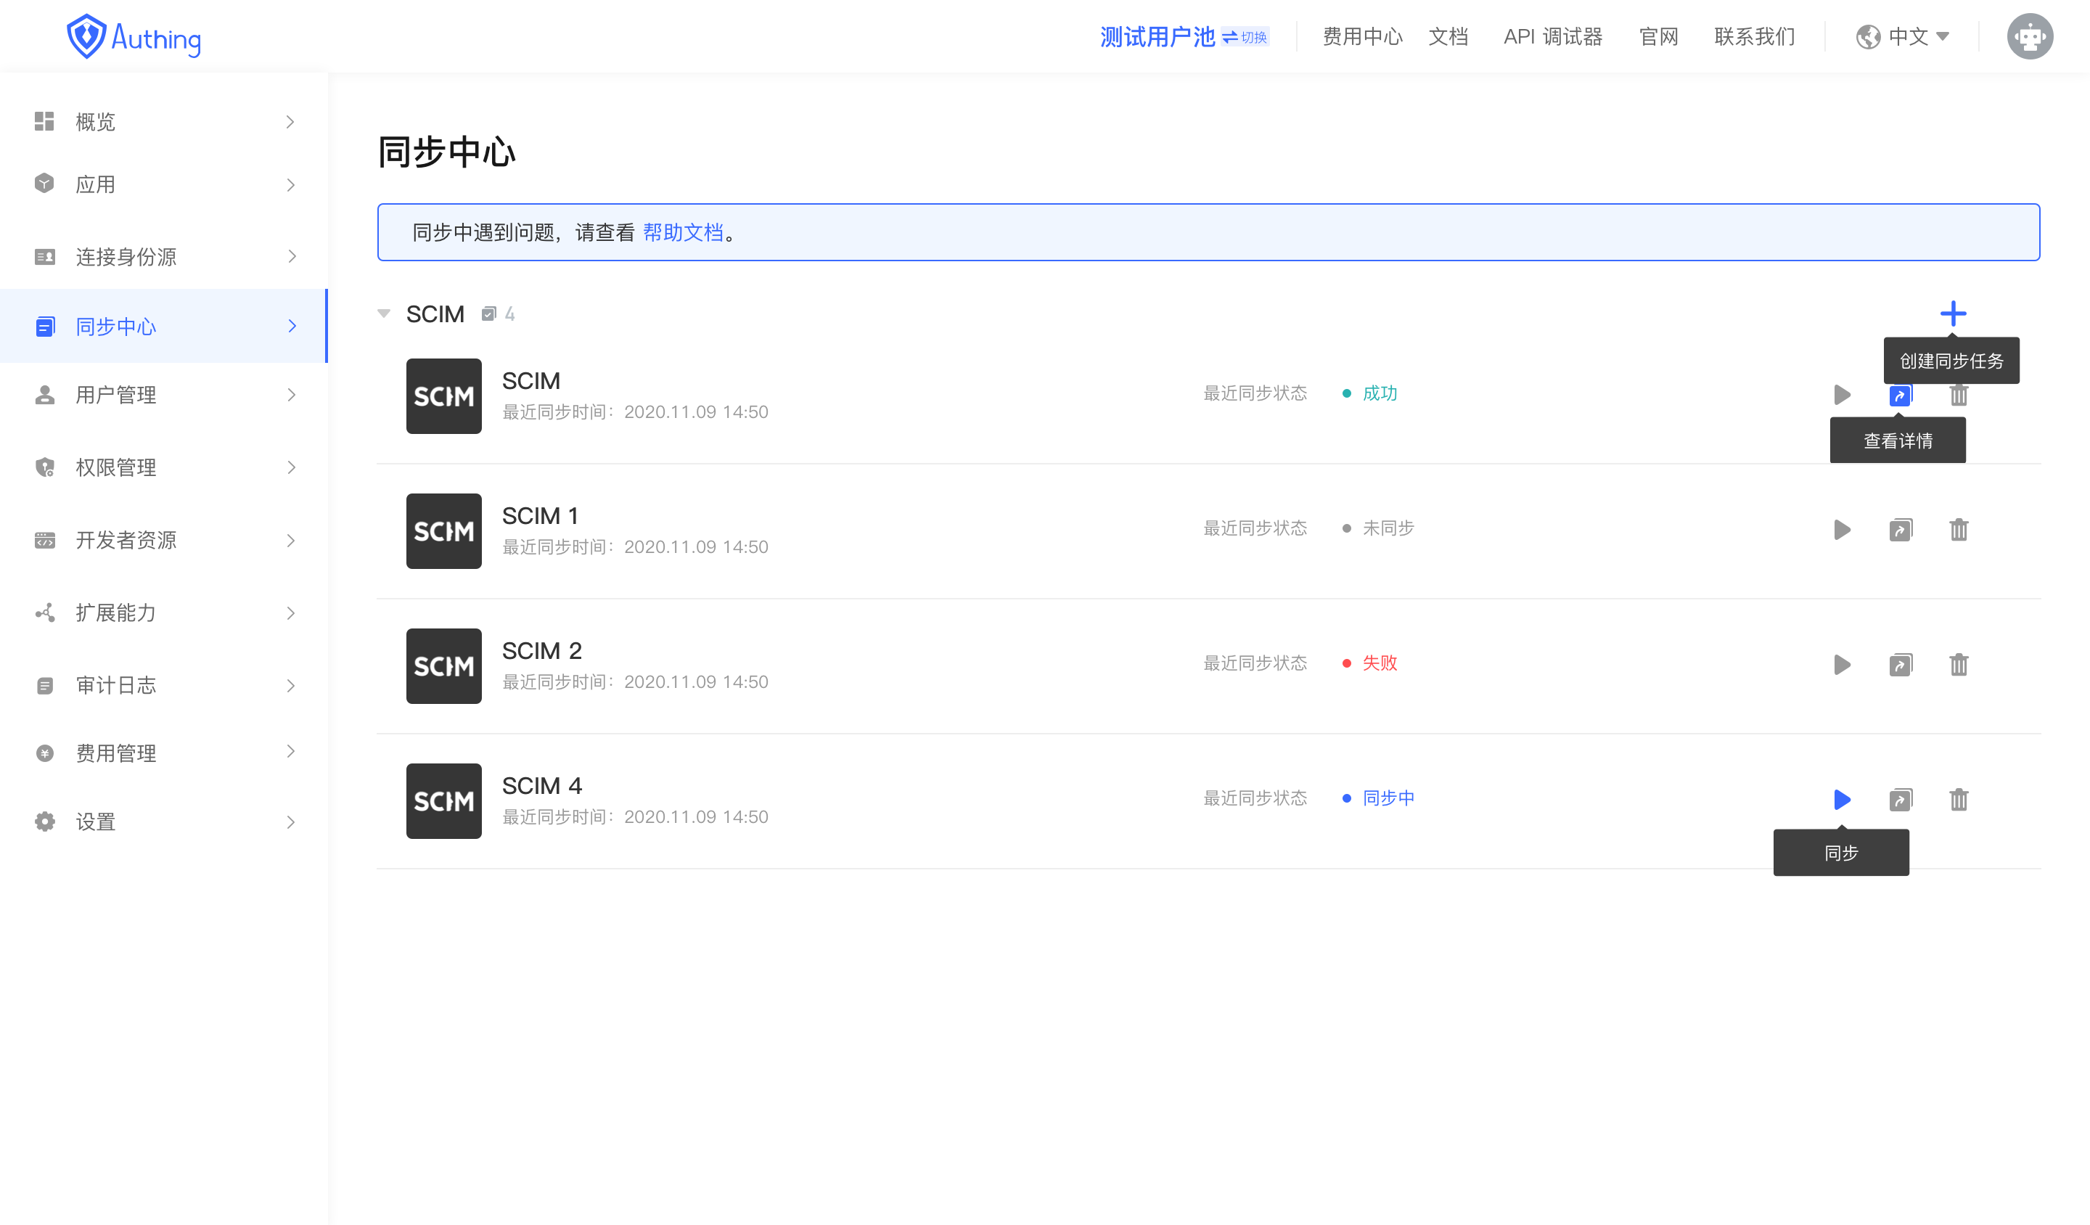Collapse the SCIM group triangle
Viewport: 2090px width, 1225px height.
coord(384,314)
